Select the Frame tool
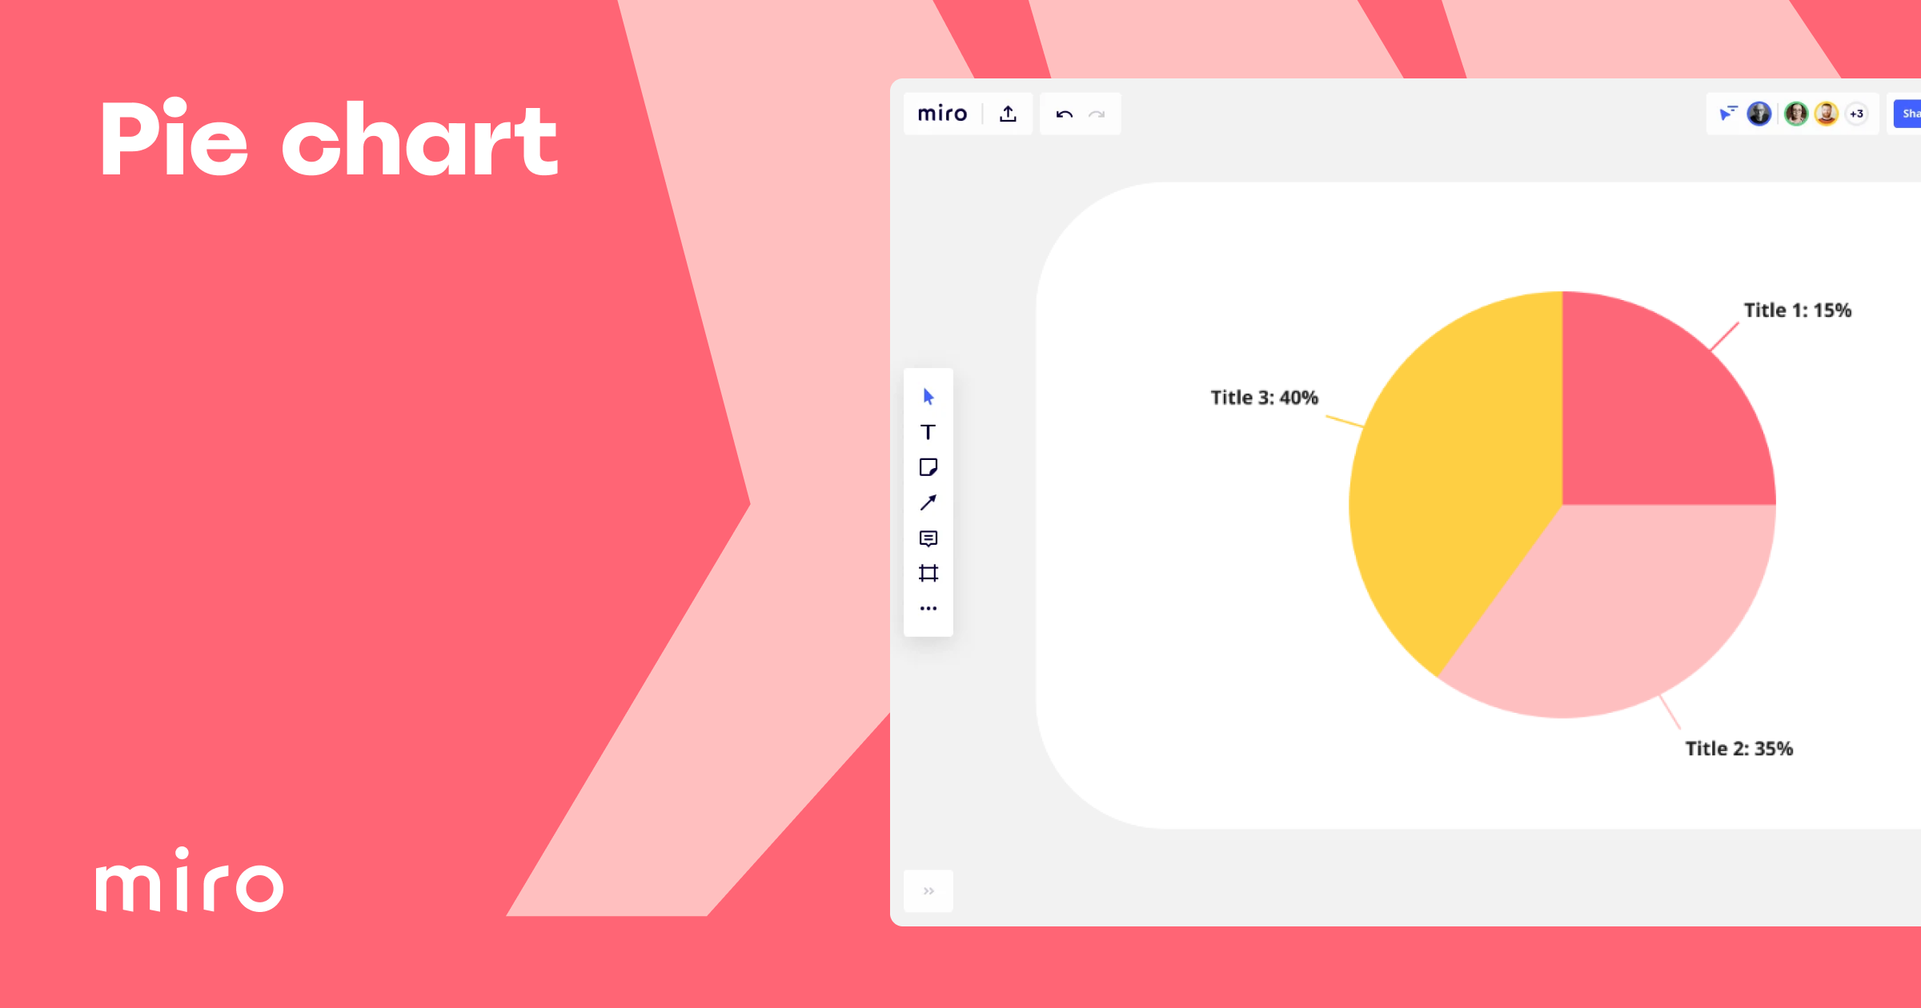Image resolution: width=1921 pixels, height=1008 pixels. (x=928, y=574)
